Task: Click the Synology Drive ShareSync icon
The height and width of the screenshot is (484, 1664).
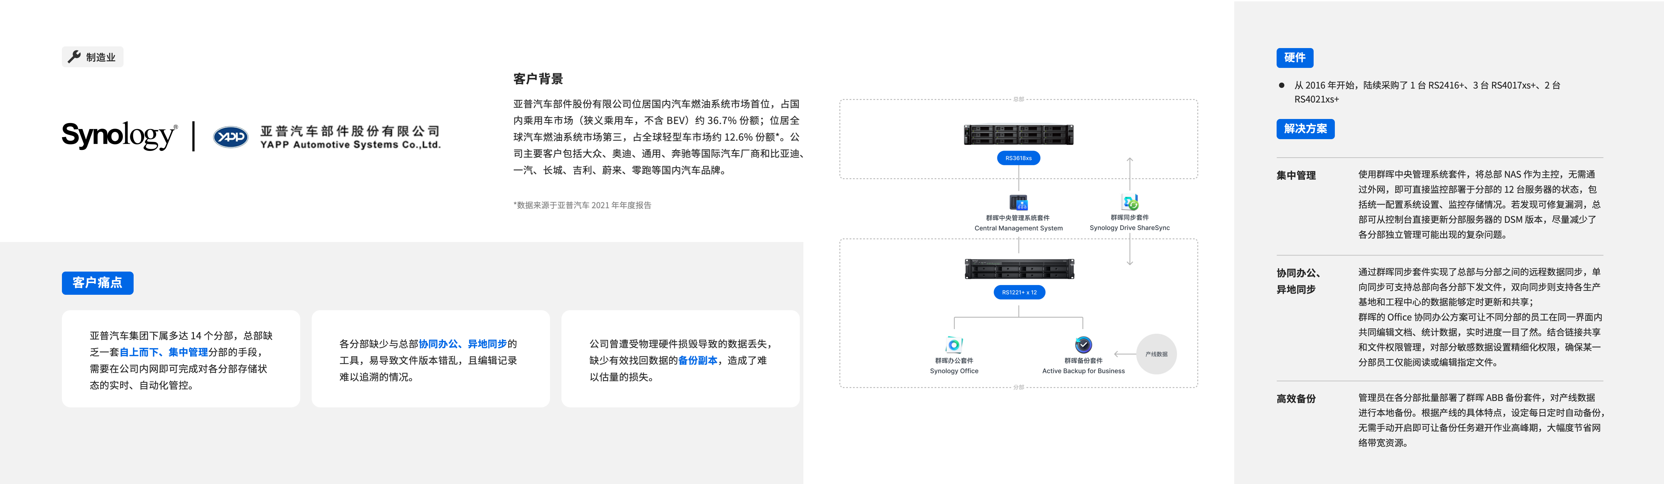Action: point(1130,203)
